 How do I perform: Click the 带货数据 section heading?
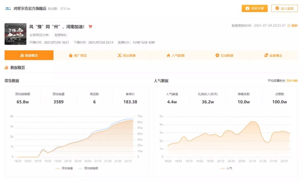click(x=12, y=81)
